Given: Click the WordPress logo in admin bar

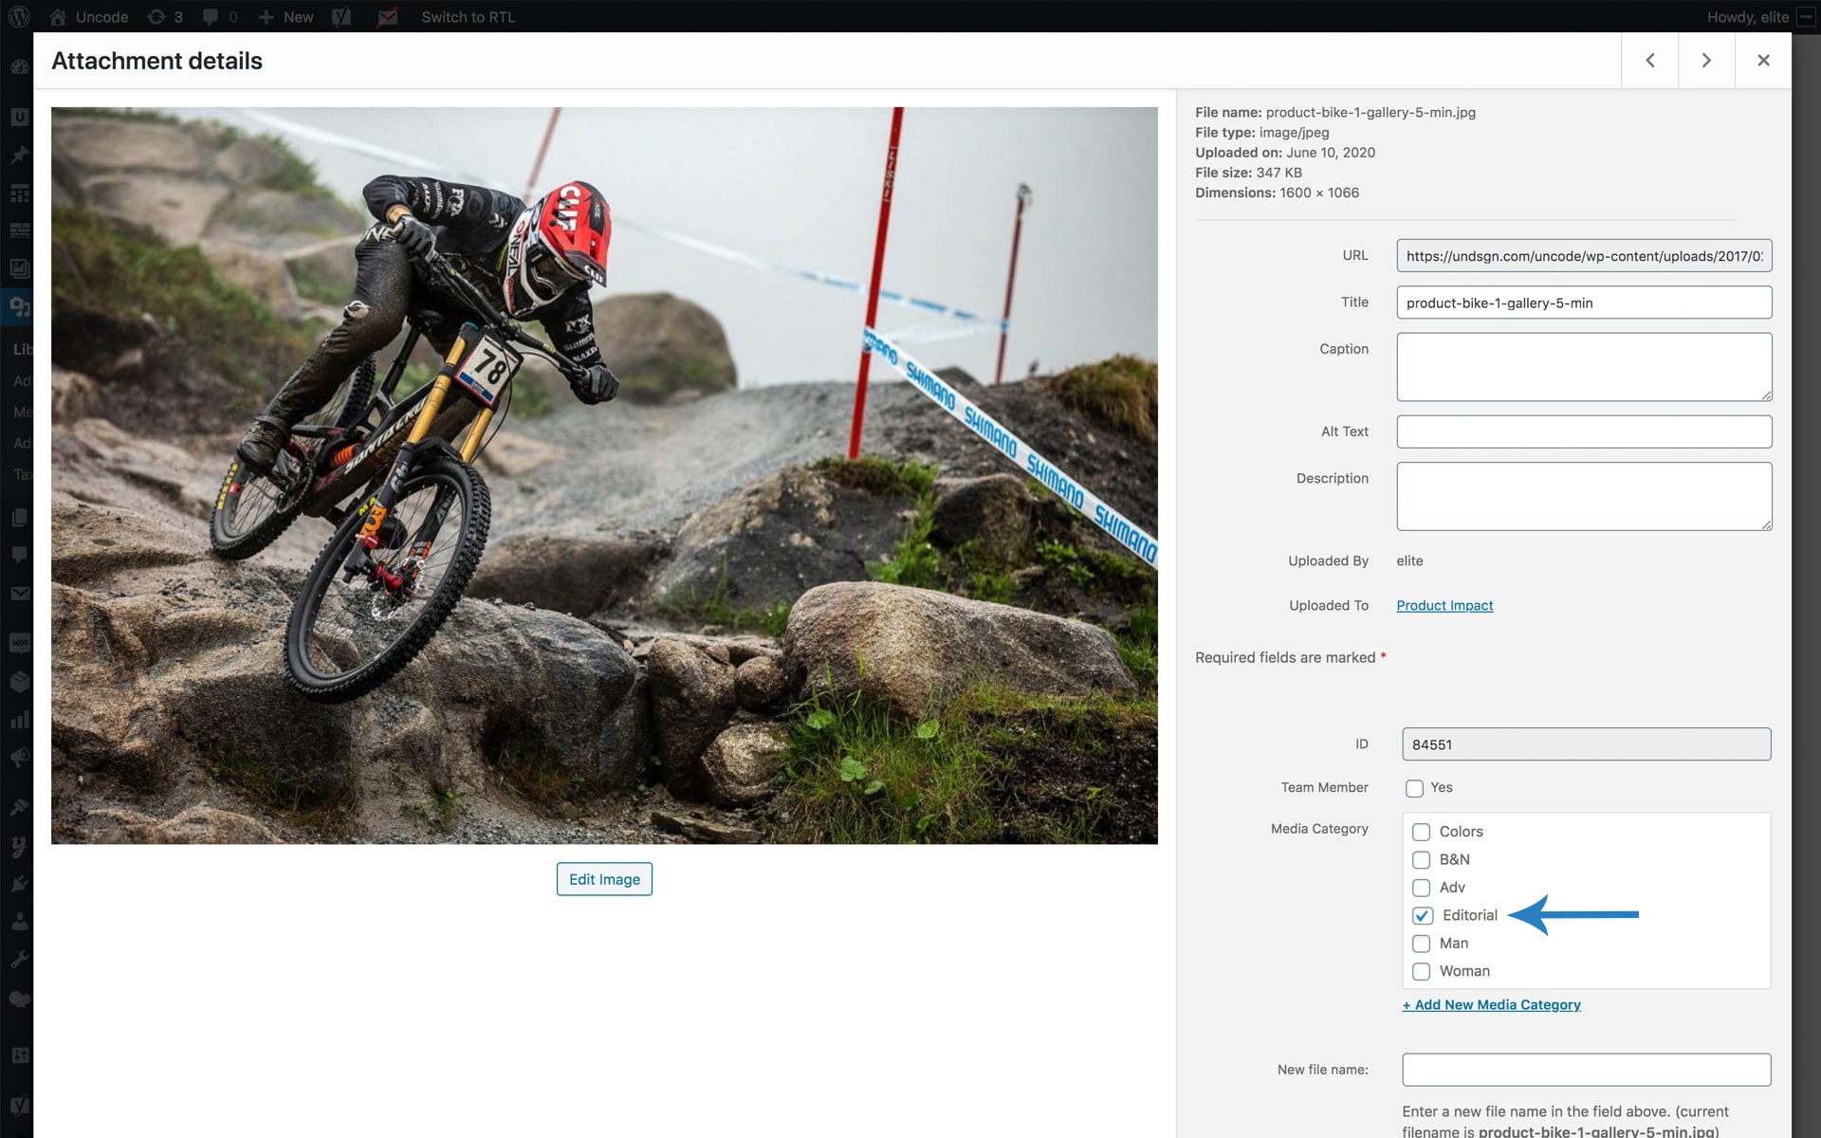Looking at the screenshot, I should point(18,17).
